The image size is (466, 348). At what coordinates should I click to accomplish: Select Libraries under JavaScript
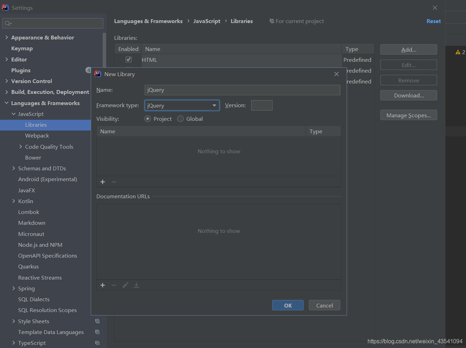click(x=36, y=125)
